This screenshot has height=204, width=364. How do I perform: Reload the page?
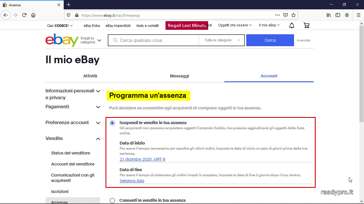(24, 15)
